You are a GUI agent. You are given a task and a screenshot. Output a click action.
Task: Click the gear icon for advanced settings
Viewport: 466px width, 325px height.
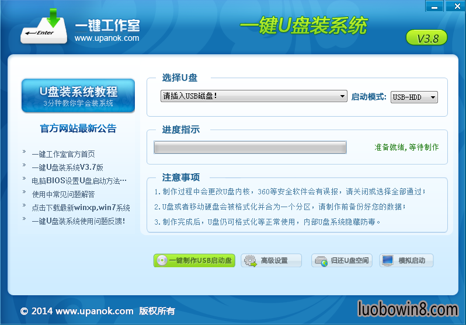[x=251, y=261]
